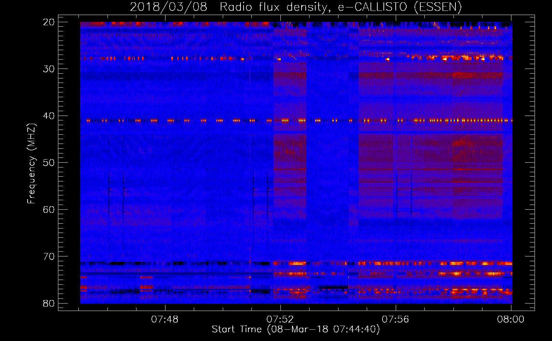
Task: Click the 20 frequency tick label
Action: (49, 22)
